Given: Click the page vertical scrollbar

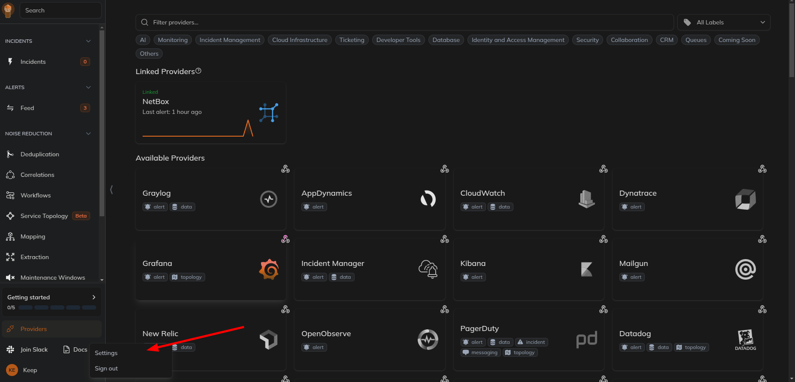Looking at the screenshot, I should coord(792,41).
